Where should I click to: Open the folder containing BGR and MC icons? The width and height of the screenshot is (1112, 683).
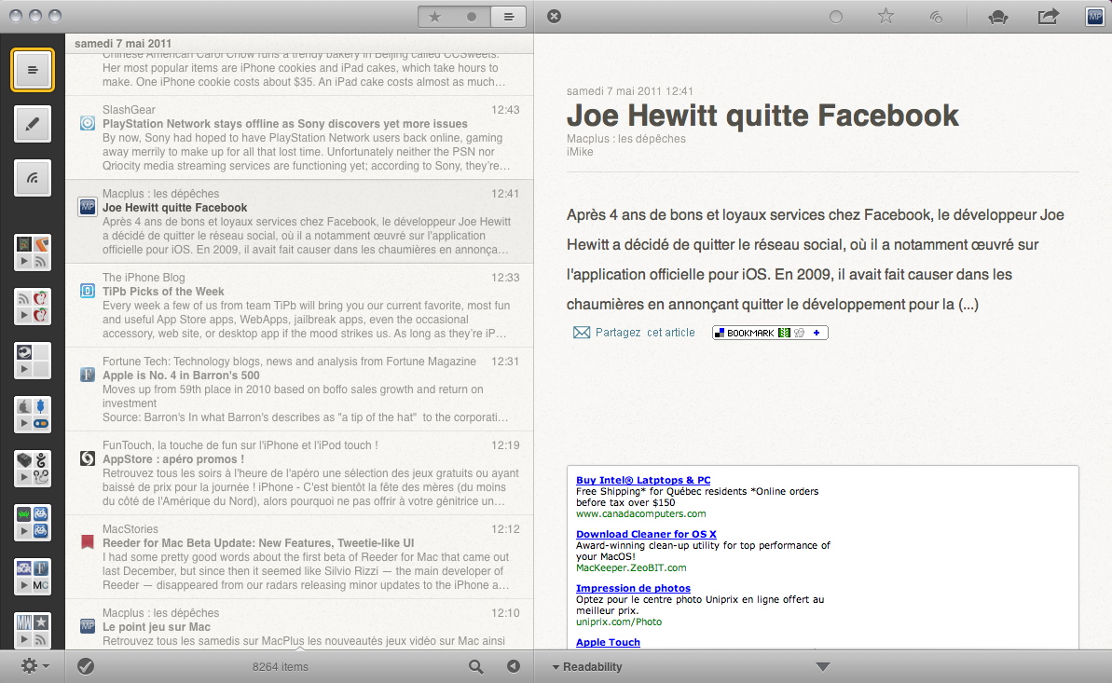33,576
